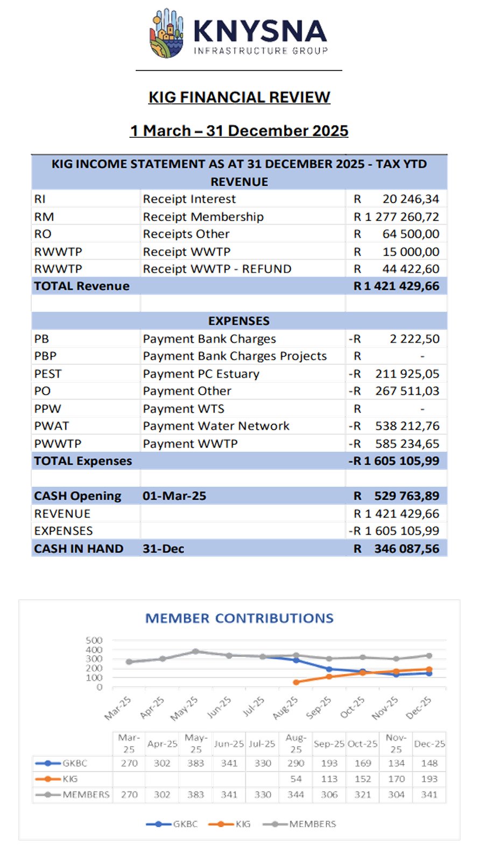This screenshot has height=848, width=479.
Task: Select the amount R 15 000,00
Action: tap(396, 251)
